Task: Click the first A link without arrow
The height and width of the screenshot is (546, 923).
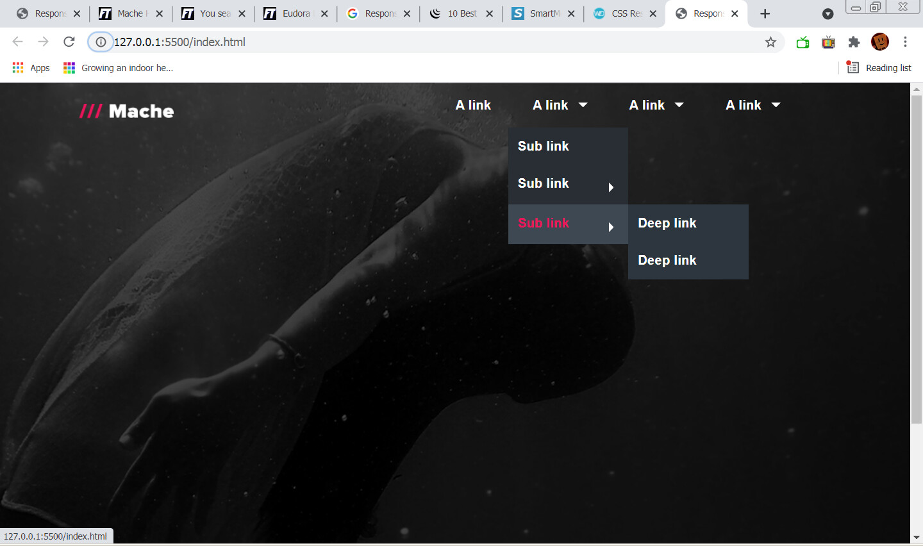Action: pos(473,105)
